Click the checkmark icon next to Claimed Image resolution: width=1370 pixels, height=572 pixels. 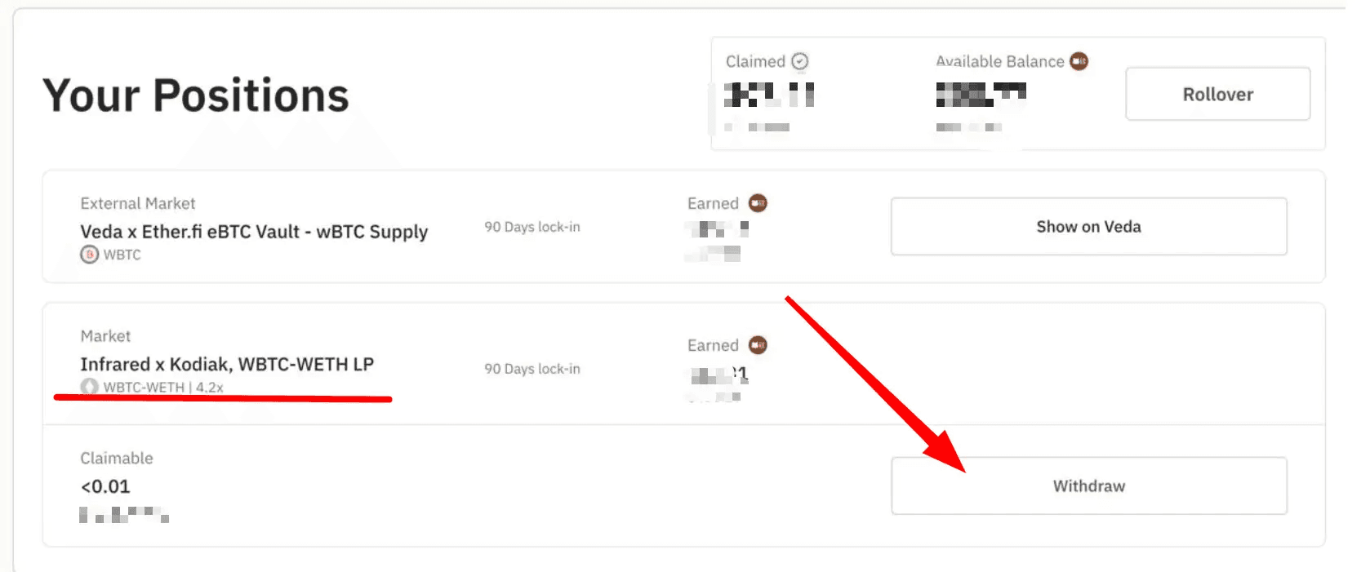(x=800, y=61)
